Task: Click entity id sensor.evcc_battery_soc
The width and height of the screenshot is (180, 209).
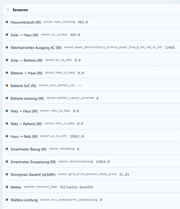Action: [57, 85]
